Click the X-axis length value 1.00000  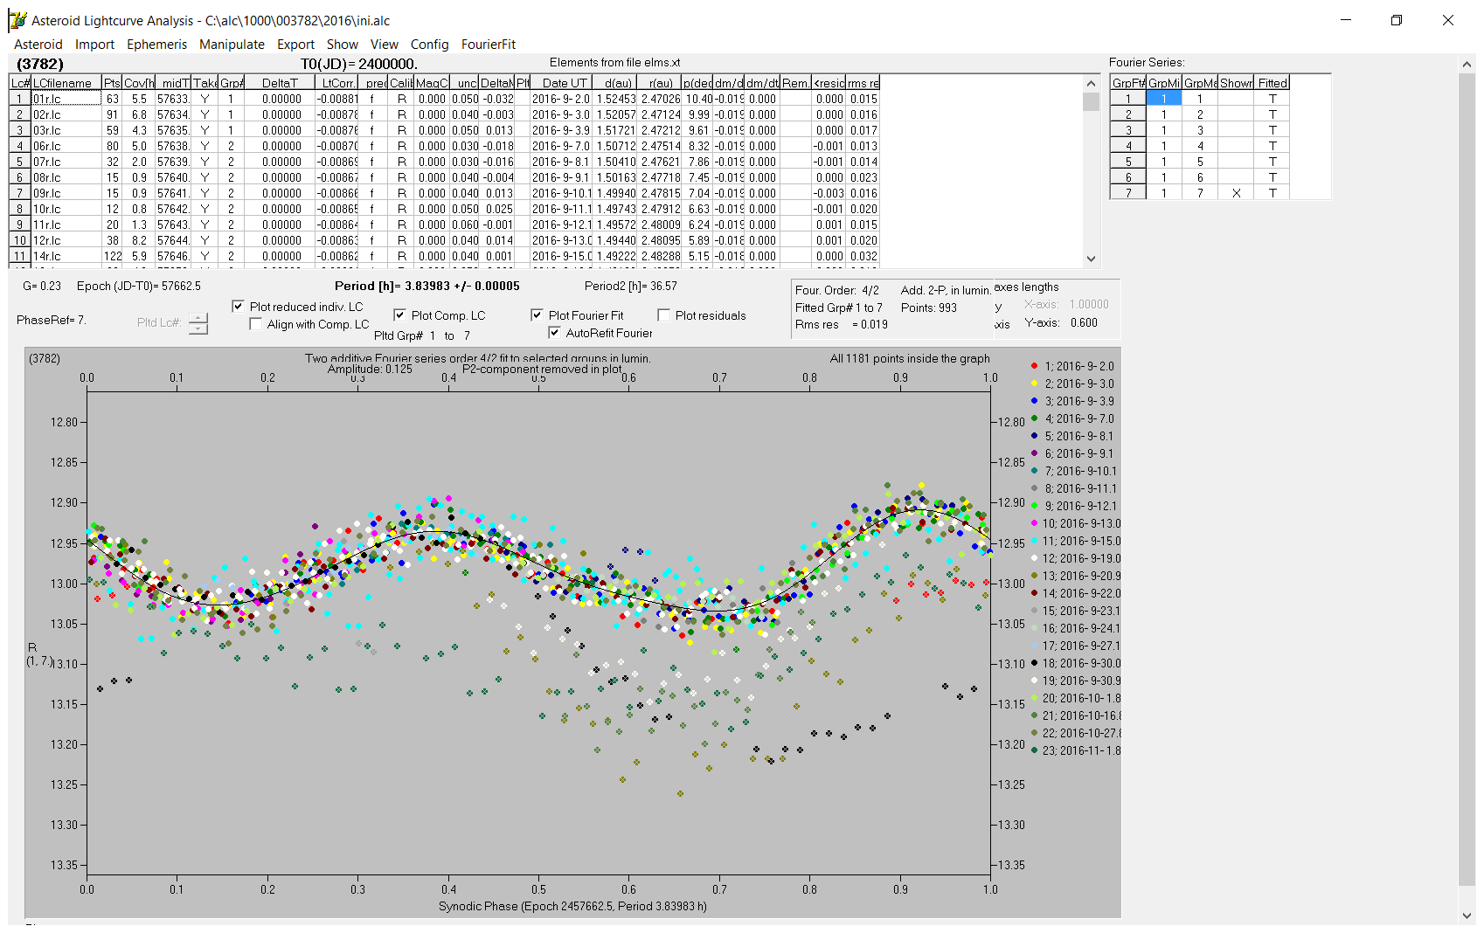click(1089, 305)
